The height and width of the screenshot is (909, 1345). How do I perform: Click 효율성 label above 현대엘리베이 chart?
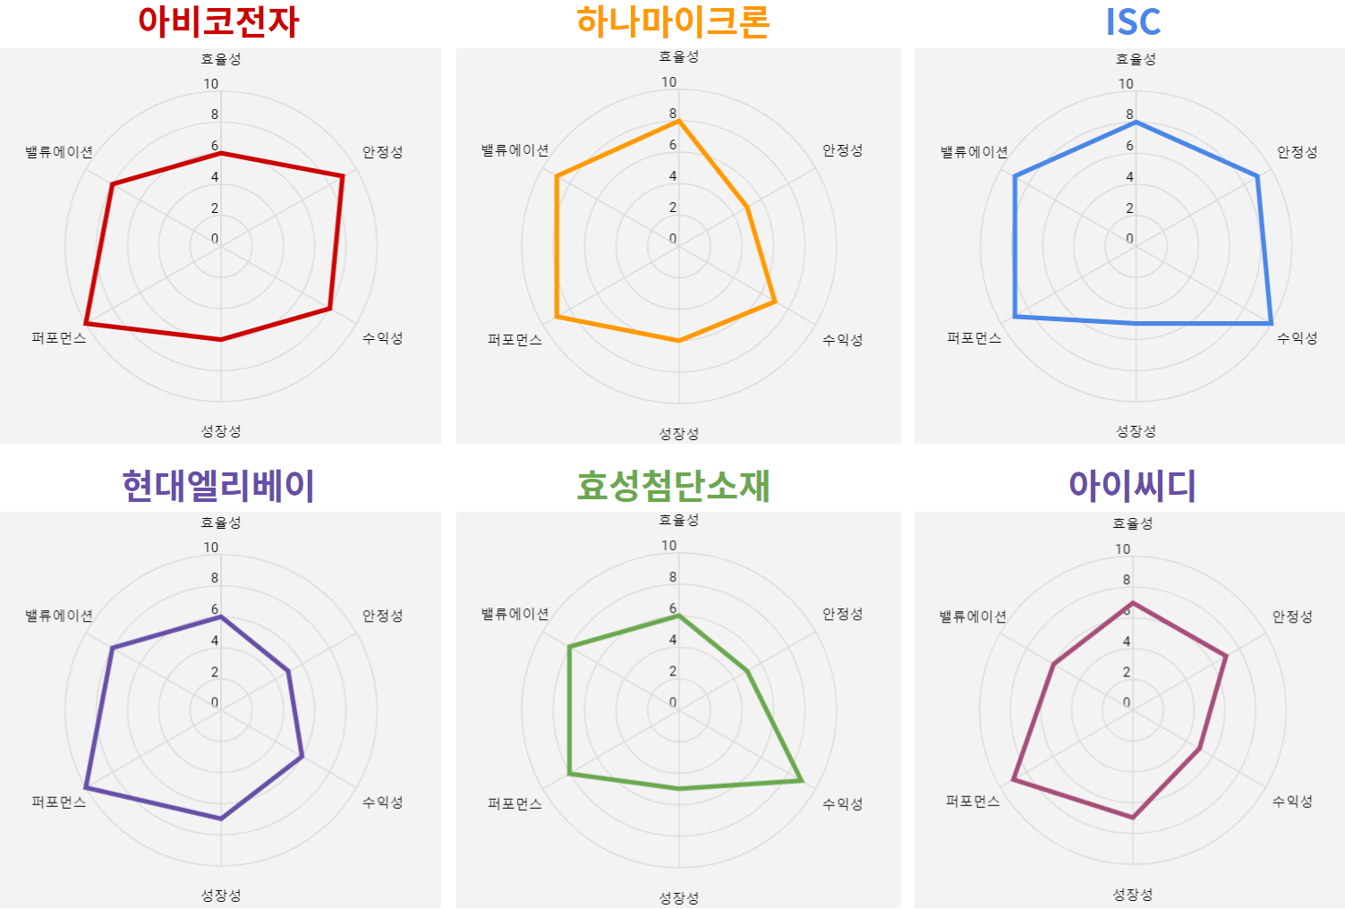click(x=220, y=522)
